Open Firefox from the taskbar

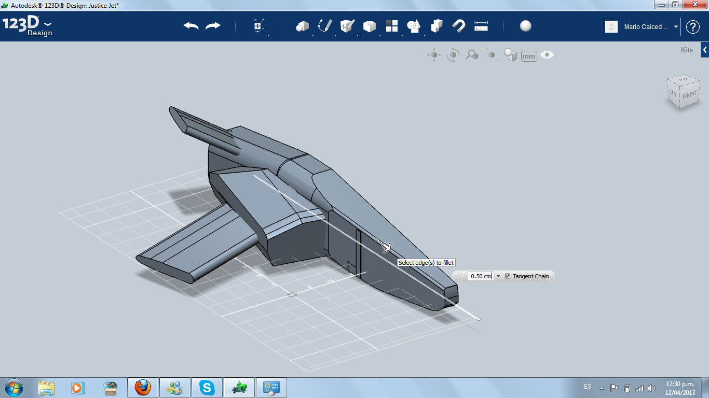tap(143, 388)
